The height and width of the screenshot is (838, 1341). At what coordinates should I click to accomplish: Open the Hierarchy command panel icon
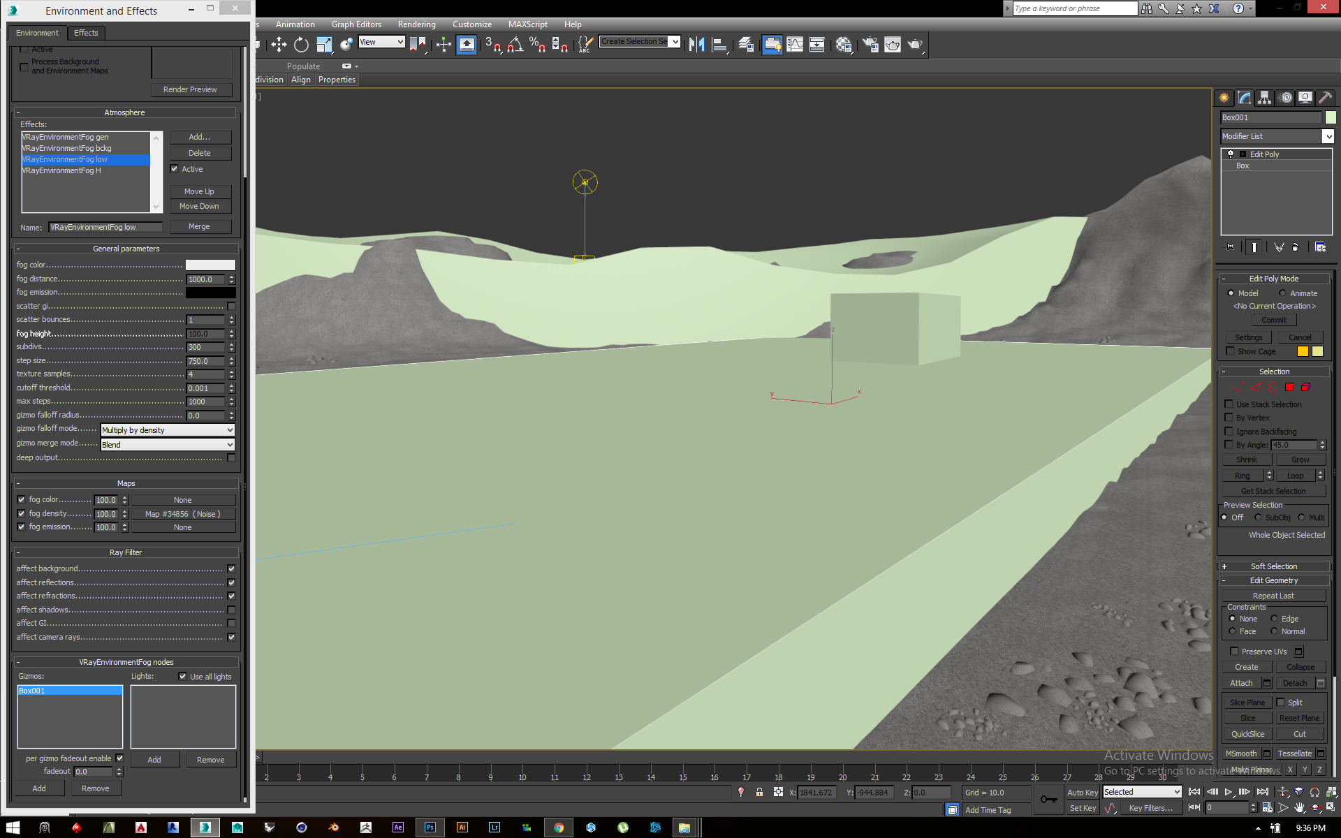pos(1264,98)
